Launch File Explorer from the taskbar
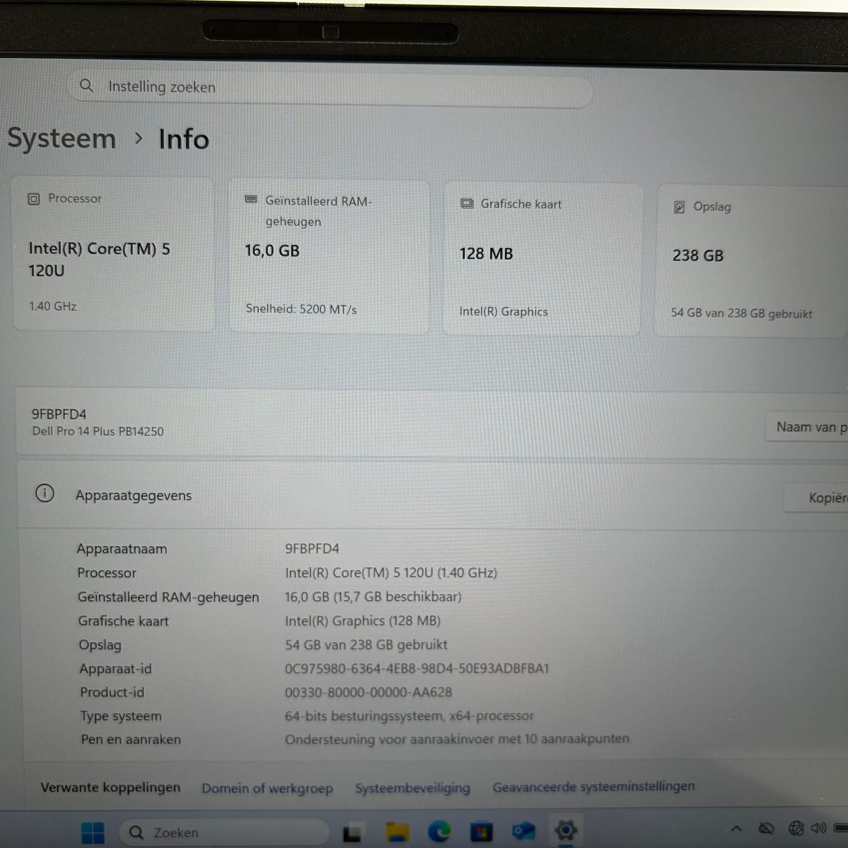This screenshot has width=848, height=848. coord(397,831)
